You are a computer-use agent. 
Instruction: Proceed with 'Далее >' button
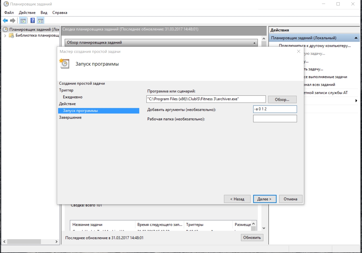264,199
